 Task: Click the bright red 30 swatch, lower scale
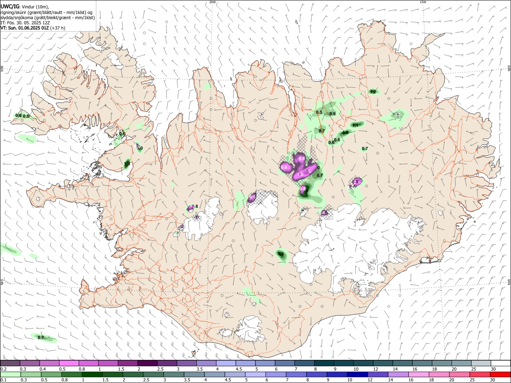(x=500, y=375)
